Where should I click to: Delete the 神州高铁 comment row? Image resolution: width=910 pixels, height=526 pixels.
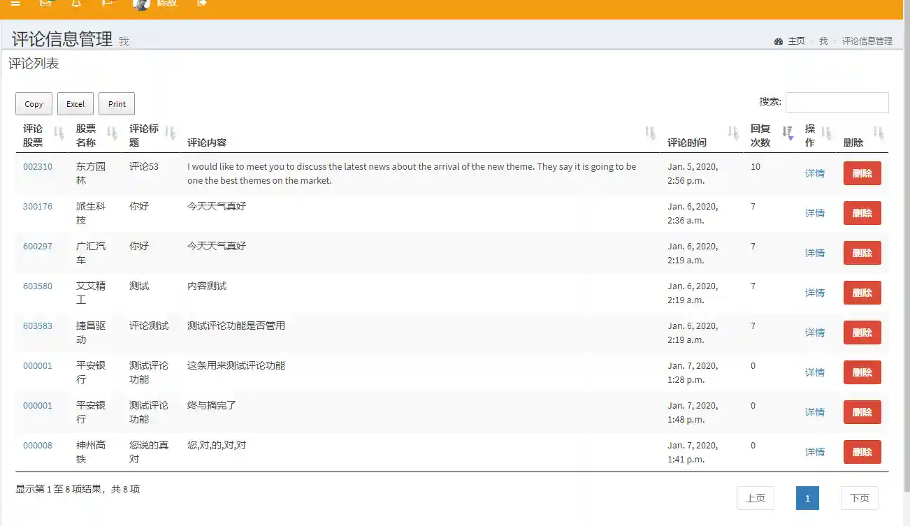[x=862, y=452]
